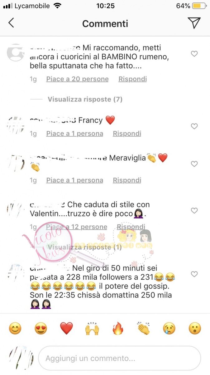Insert the clapping hands emoji
Screen dimensions: 210x375
pos(144,329)
